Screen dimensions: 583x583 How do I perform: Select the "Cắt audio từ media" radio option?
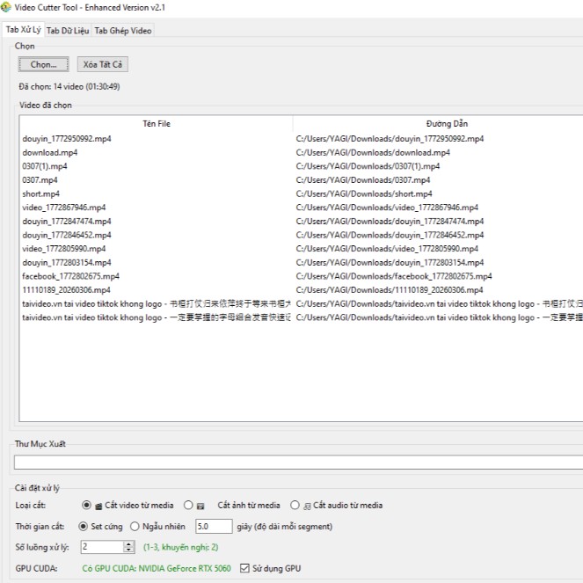pyautogui.click(x=295, y=506)
